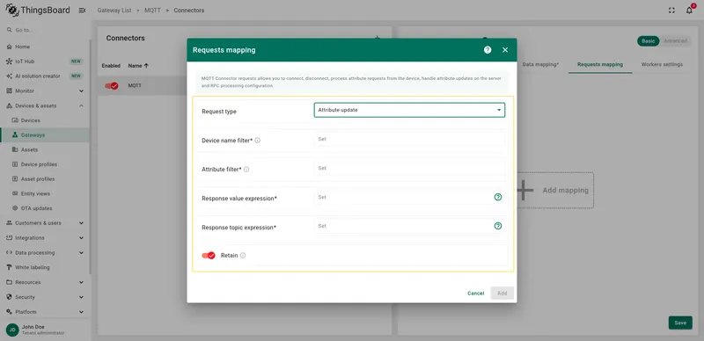The image size is (704, 341).
Task: Open OTA updates in sidebar
Action: point(45,208)
